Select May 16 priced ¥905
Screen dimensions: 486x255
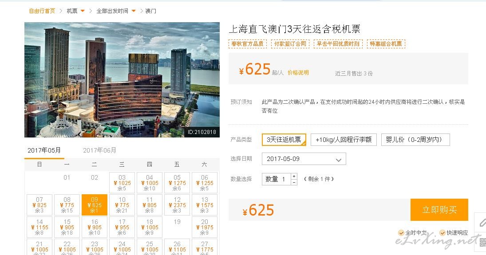point(95,227)
